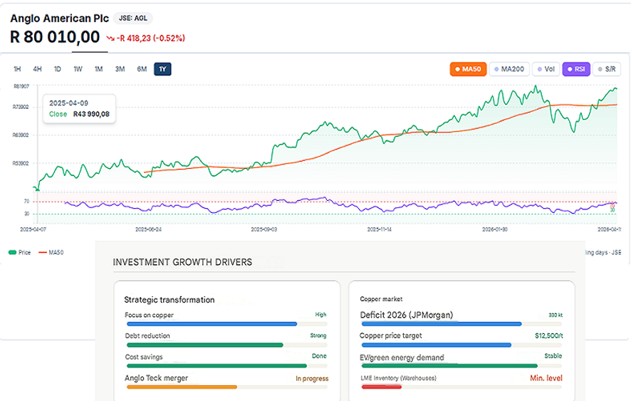Click the x-axis date 2026-01-30
The width and height of the screenshot is (641, 401).
click(x=495, y=229)
